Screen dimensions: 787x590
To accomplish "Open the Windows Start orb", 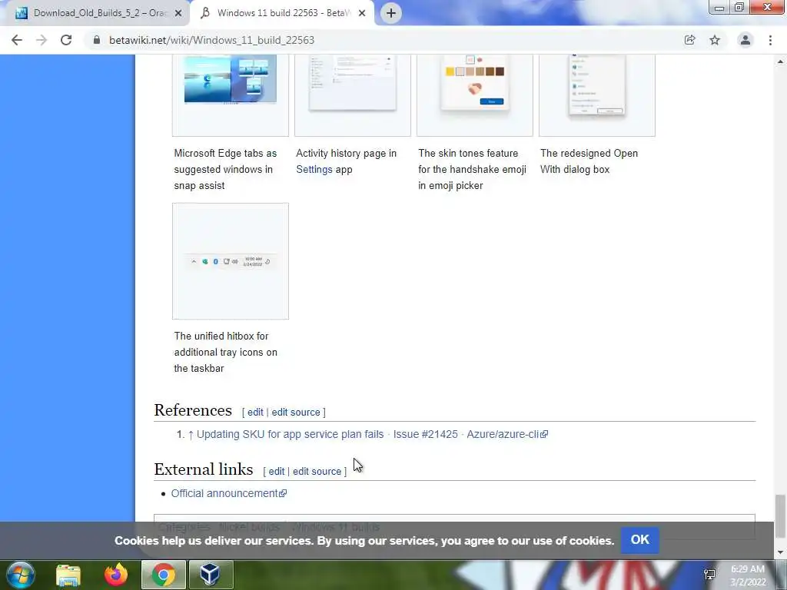I will pos(21,575).
